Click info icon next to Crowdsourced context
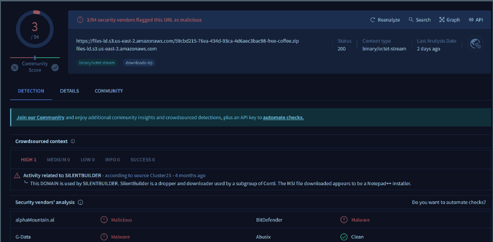 (73, 141)
